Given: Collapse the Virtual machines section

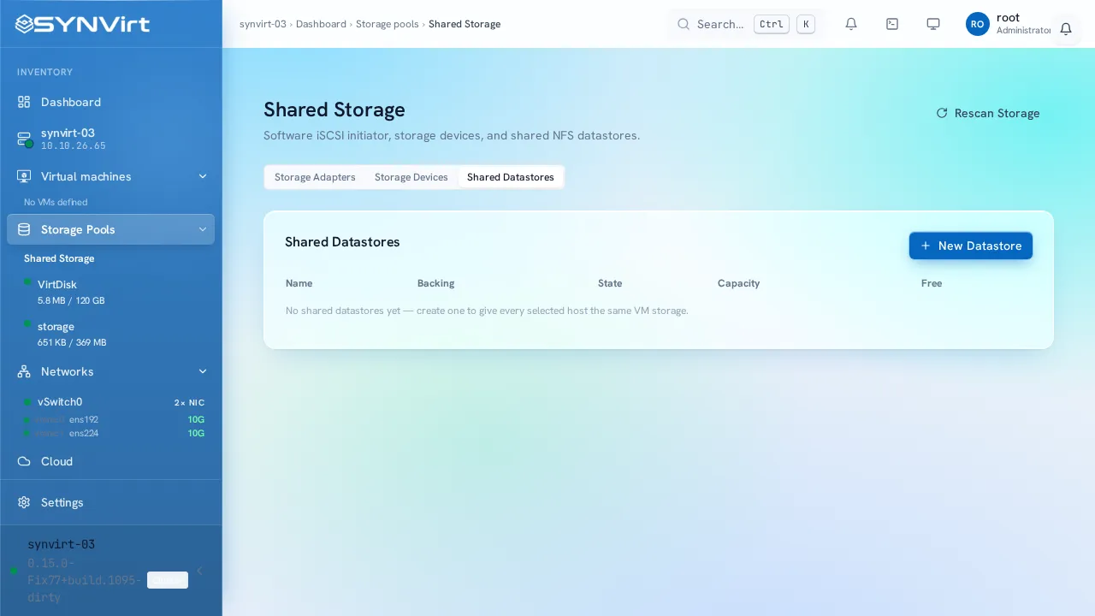Looking at the screenshot, I should click(203, 176).
